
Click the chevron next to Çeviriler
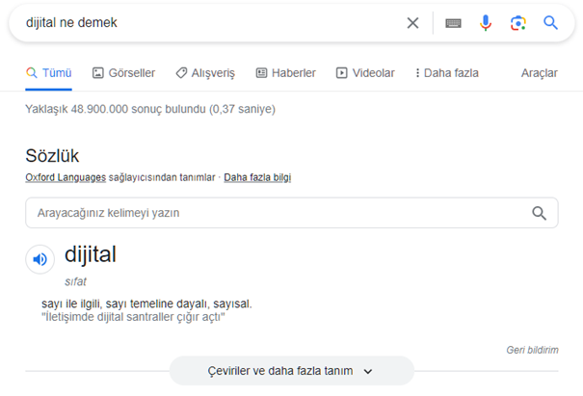click(x=368, y=372)
